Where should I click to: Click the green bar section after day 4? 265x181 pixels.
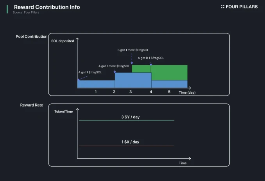(x=169, y=73)
